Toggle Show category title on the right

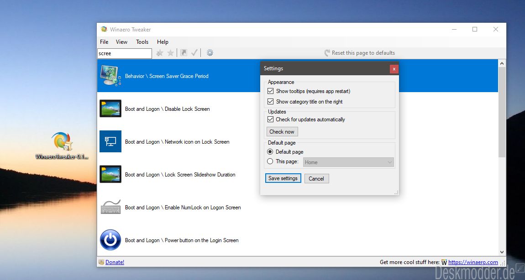(x=271, y=101)
